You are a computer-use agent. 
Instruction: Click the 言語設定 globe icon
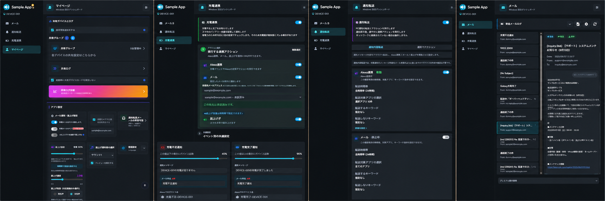(x=123, y=148)
